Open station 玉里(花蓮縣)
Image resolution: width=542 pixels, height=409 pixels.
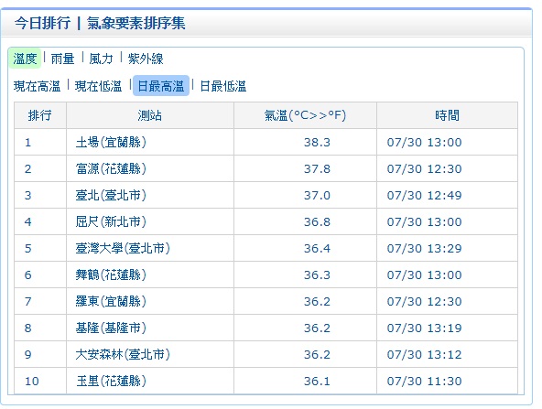pyautogui.click(x=111, y=381)
